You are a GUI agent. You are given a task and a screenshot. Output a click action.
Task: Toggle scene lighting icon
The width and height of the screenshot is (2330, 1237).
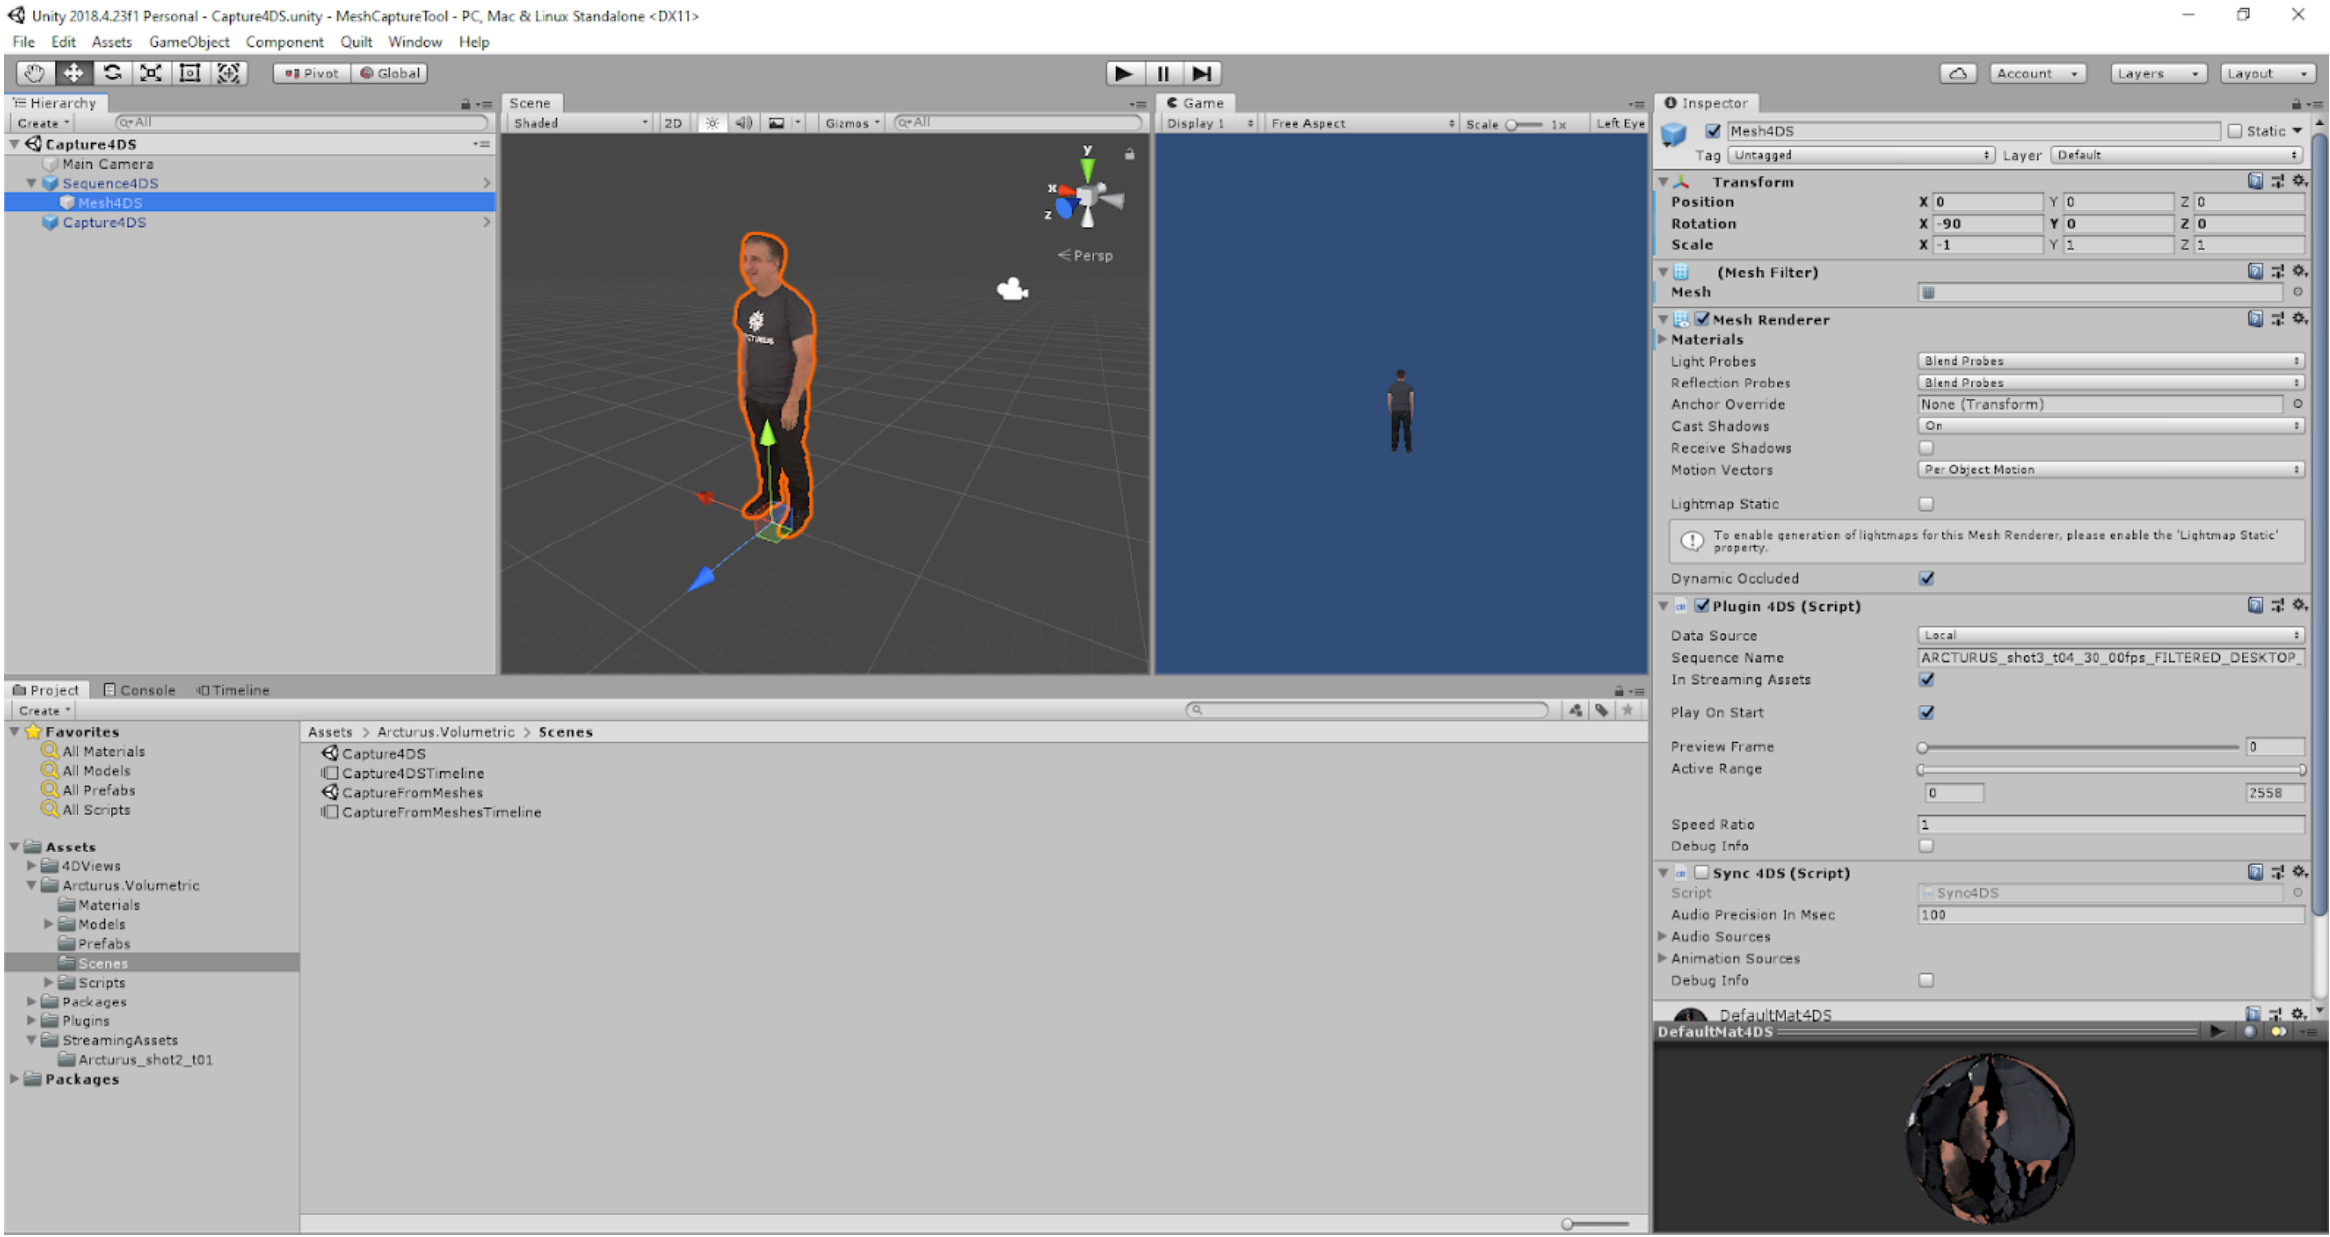click(712, 123)
